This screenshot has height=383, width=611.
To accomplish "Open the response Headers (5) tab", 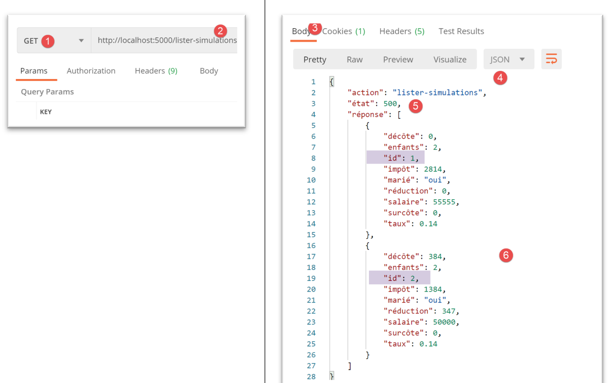I will [401, 32].
